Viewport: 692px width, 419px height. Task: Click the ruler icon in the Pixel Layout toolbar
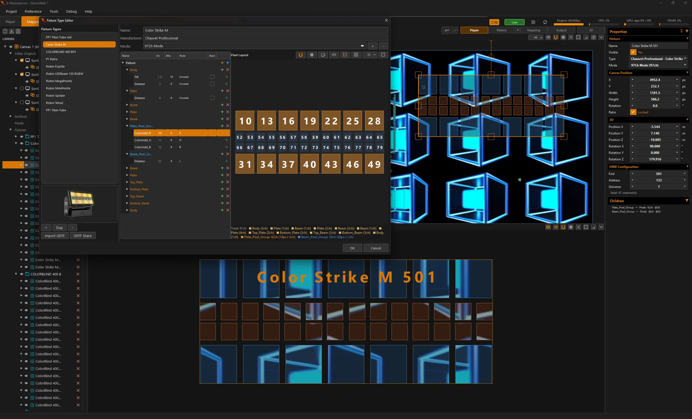point(334,55)
